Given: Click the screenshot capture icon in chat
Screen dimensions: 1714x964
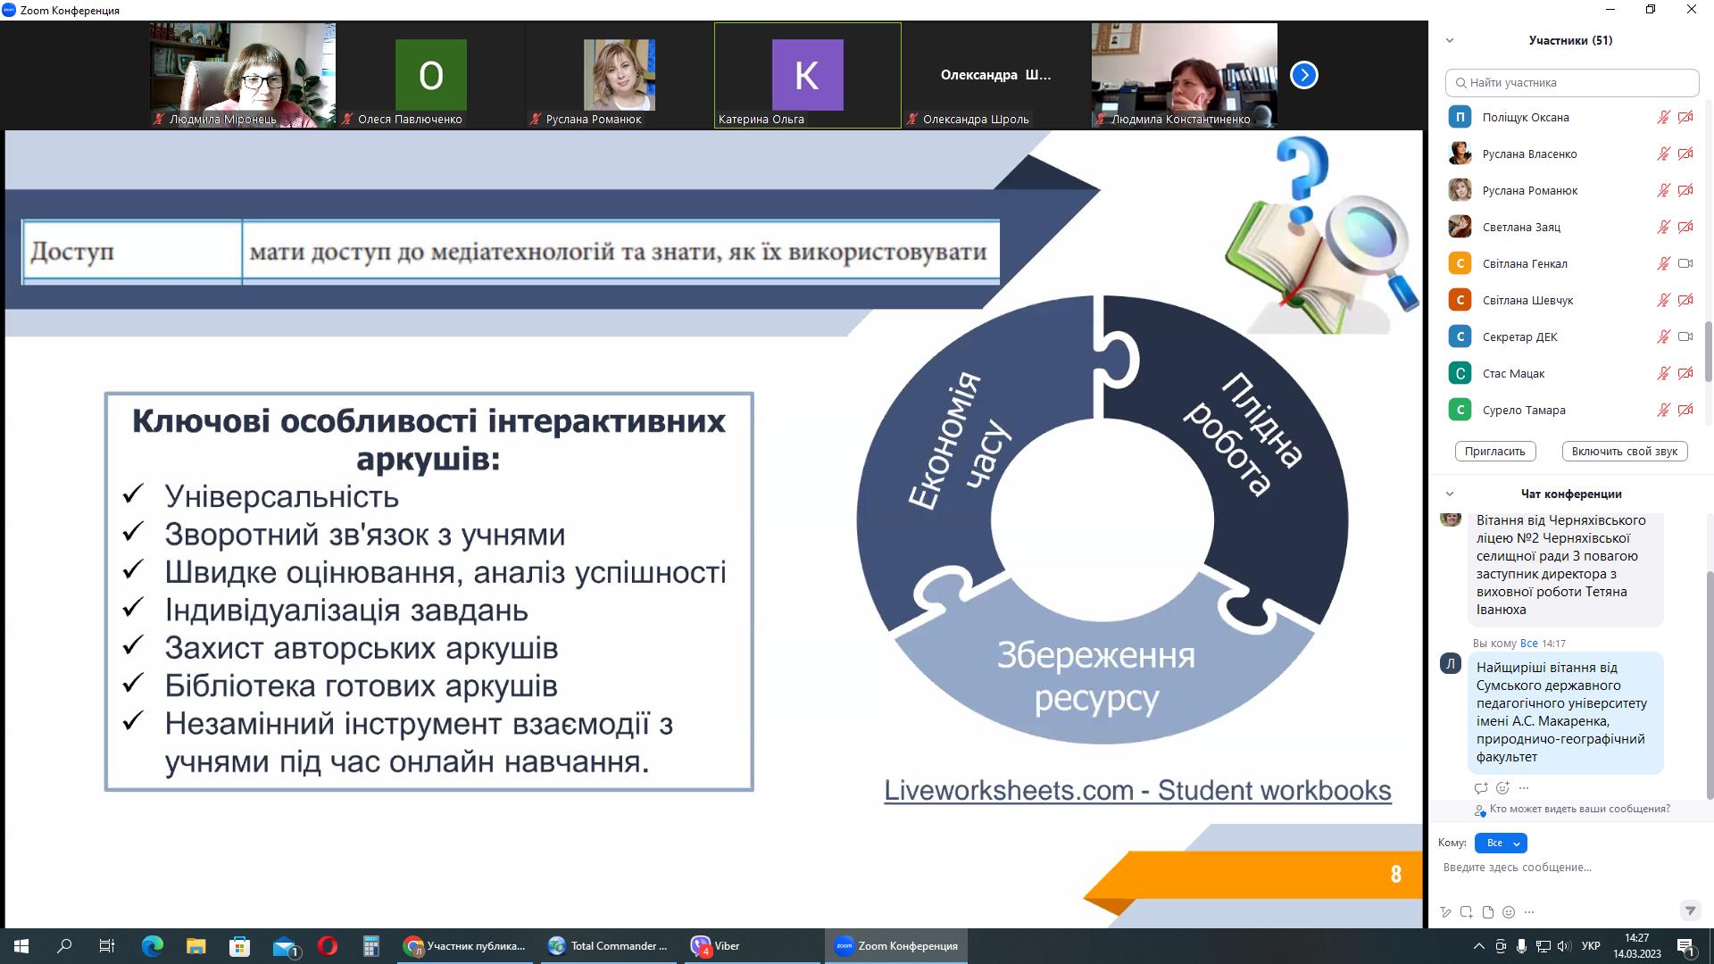Looking at the screenshot, I should pos(1467,912).
